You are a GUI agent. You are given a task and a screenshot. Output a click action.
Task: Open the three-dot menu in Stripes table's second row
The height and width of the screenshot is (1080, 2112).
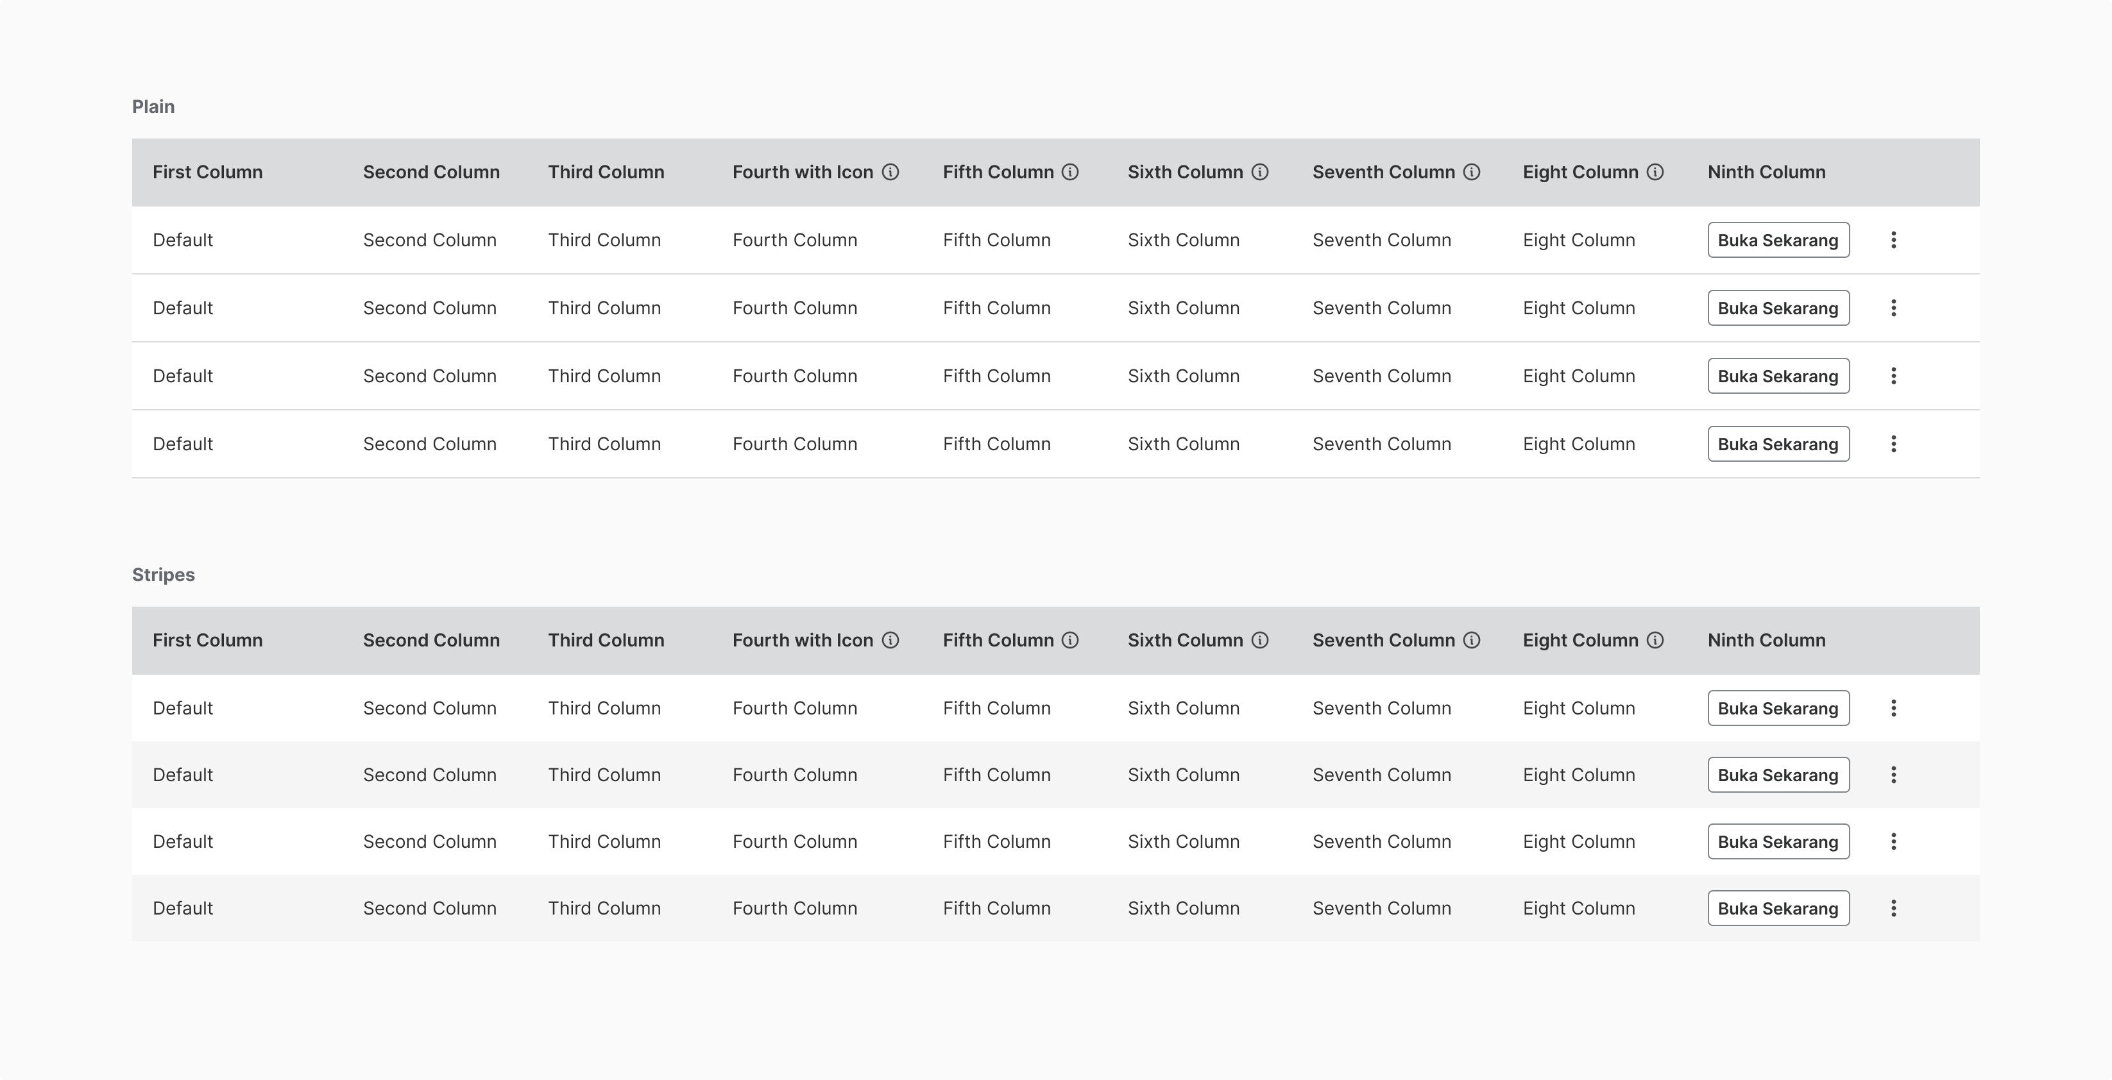(x=1893, y=775)
